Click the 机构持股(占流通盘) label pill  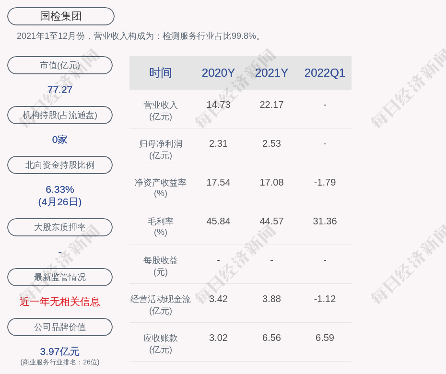[60, 115]
